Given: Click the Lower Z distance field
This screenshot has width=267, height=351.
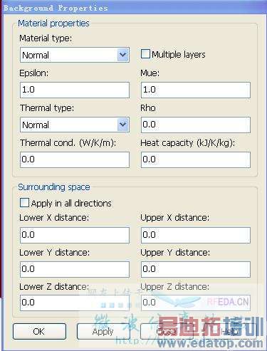Looking at the screenshot, I should point(75,303).
